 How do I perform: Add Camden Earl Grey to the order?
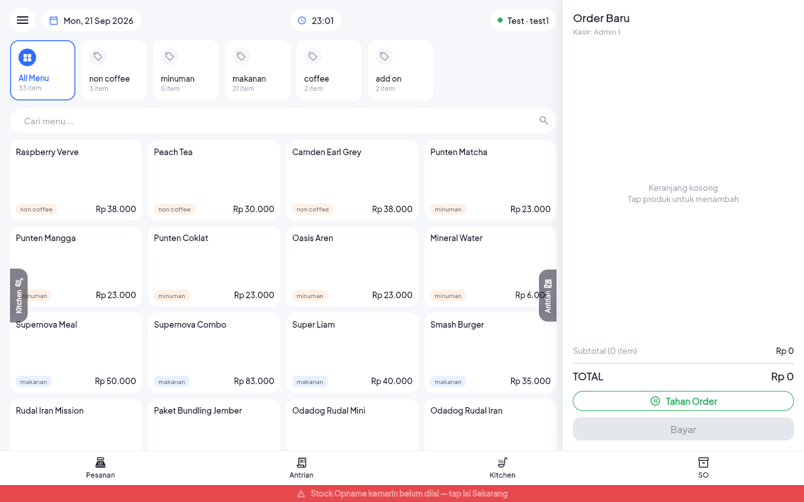(352, 181)
